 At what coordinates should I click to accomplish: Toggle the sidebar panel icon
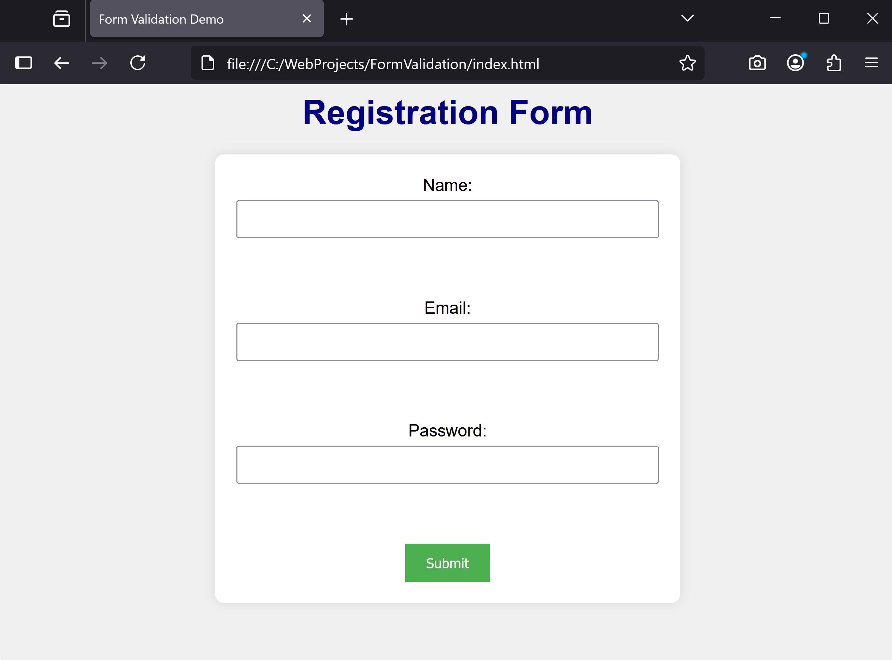[x=24, y=63]
